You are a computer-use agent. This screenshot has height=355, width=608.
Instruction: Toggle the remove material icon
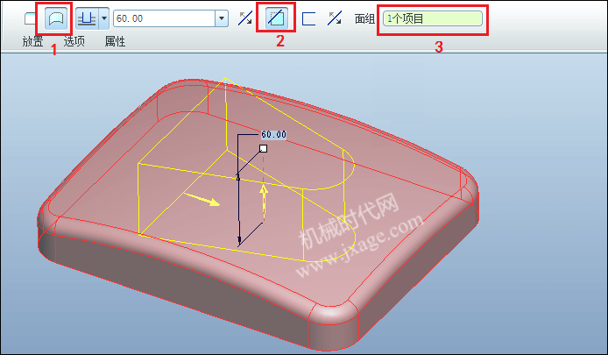click(x=277, y=18)
